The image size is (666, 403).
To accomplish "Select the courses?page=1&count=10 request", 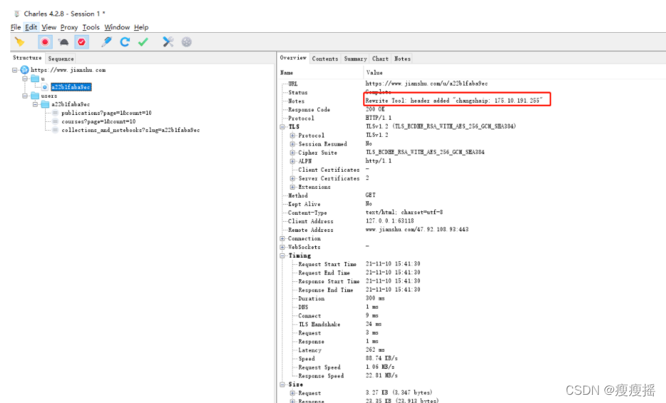I will pyautogui.click(x=98, y=122).
